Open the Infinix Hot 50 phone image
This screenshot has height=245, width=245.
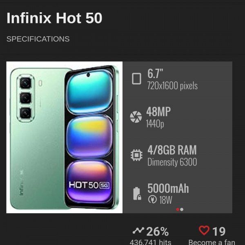click(65, 137)
